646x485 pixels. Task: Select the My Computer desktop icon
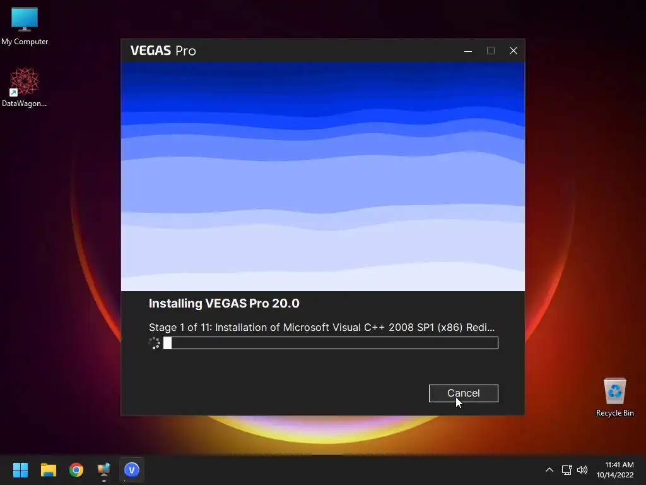pyautogui.click(x=25, y=27)
